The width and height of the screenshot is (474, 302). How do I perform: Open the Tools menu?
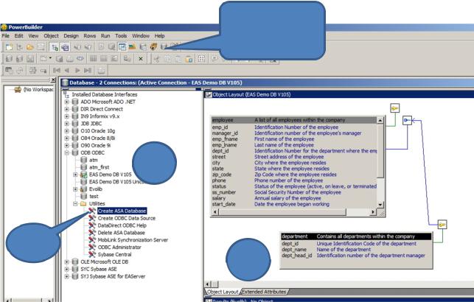121,35
